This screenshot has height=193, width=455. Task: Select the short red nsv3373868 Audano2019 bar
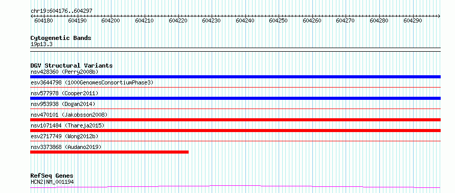coord(109,152)
